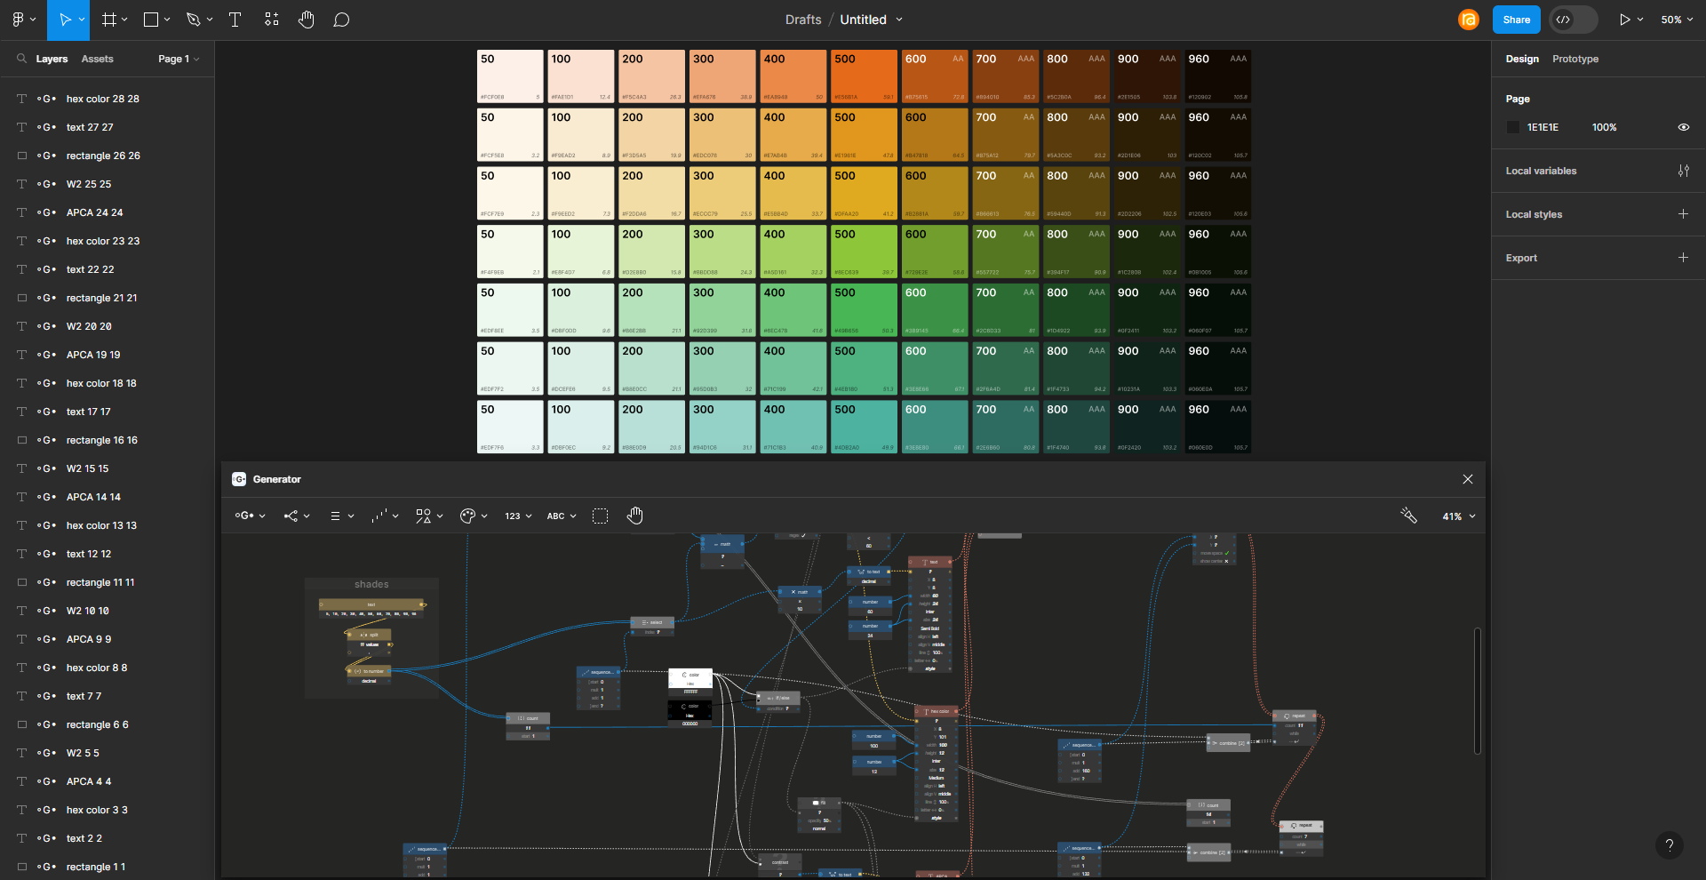Open the Figma main menu

18,19
